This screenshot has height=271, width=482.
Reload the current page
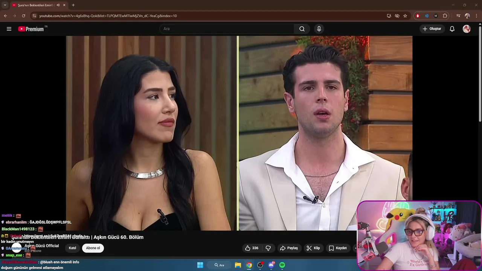point(23,16)
